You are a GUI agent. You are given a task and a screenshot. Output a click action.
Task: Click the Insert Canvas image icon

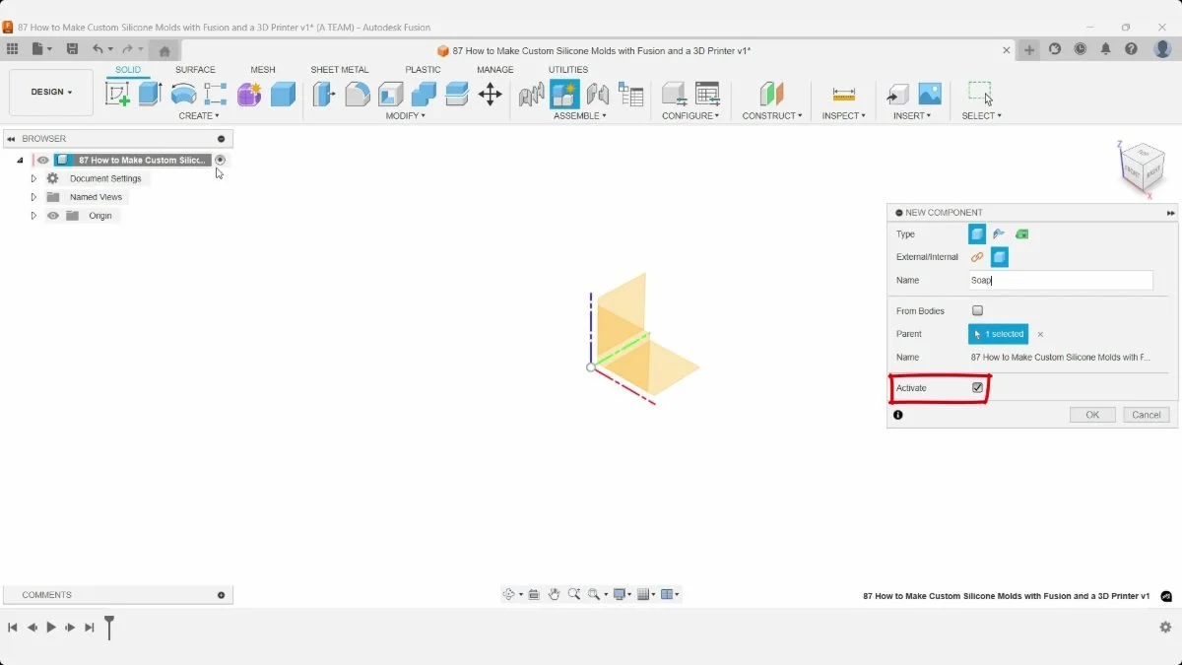click(930, 94)
